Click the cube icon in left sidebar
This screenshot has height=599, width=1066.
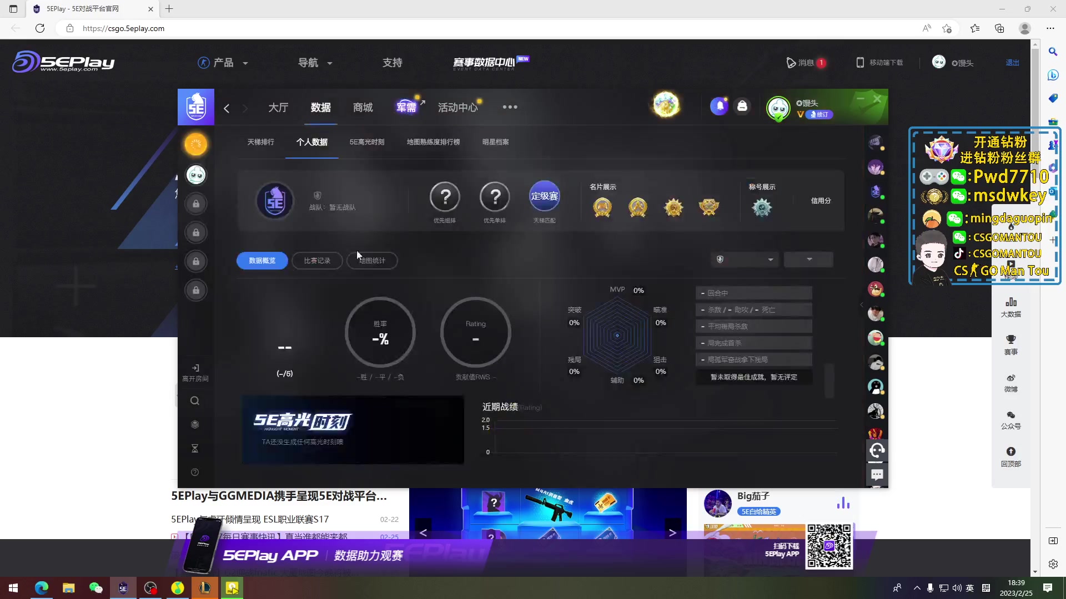pyautogui.click(x=195, y=424)
